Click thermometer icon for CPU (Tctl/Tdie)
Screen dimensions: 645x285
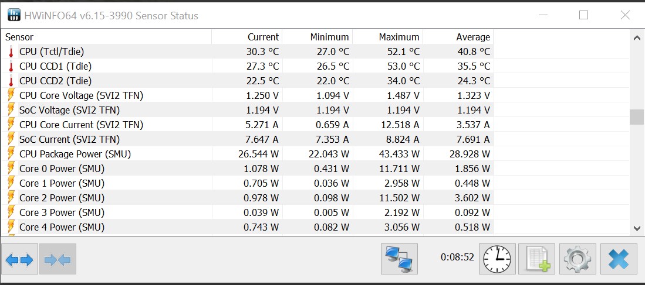click(11, 51)
